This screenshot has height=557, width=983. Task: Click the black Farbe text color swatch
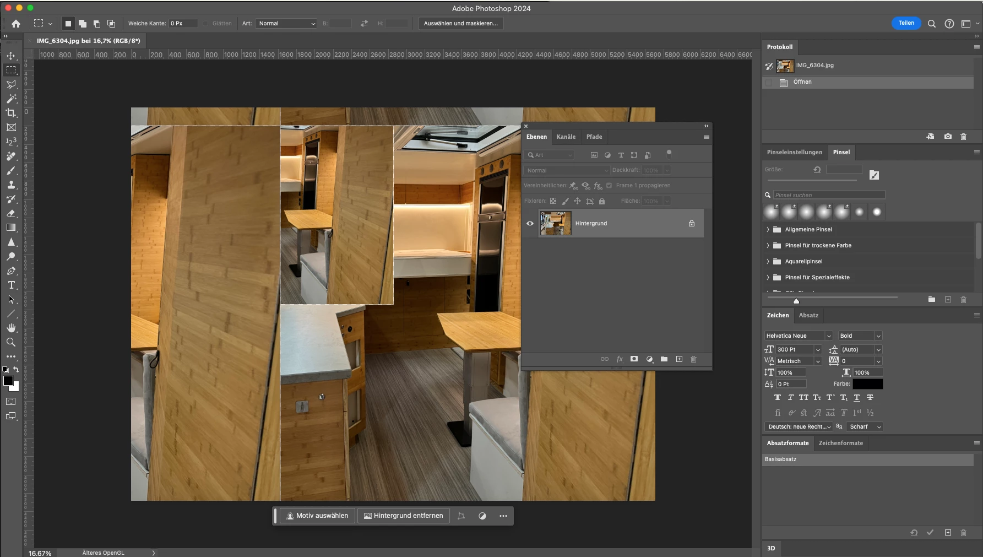pyautogui.click(x=867, y=384)
